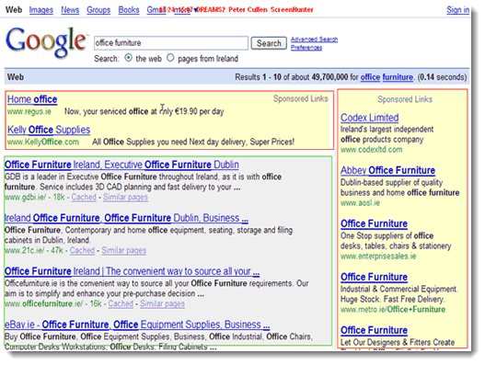Click 'Sponsored Links' label above Home office ad
485x365 pixels.
click(x=300, y=98)
